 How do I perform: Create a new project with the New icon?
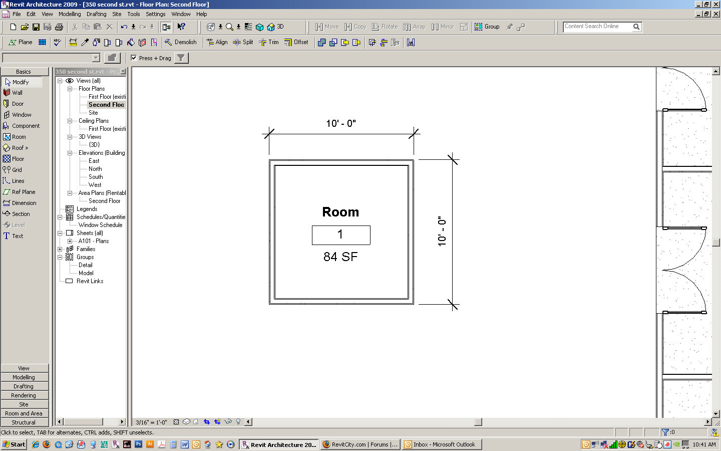click(x=13, y=27)
